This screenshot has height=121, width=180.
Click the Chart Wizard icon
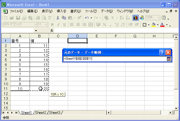coord(136,18)
